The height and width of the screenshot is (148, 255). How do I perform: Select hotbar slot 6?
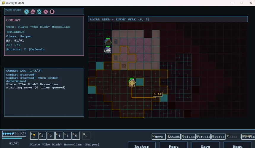click(x=76, y=136)
